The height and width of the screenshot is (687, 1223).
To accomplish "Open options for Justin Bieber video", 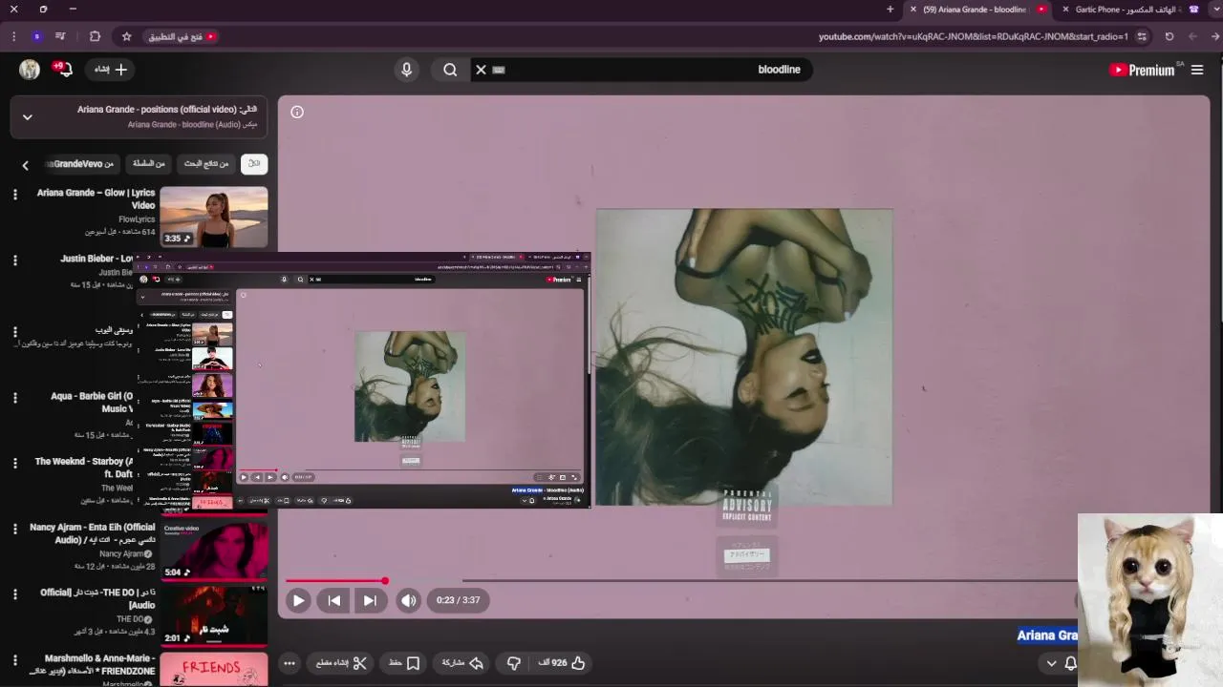I will (14, 260).
